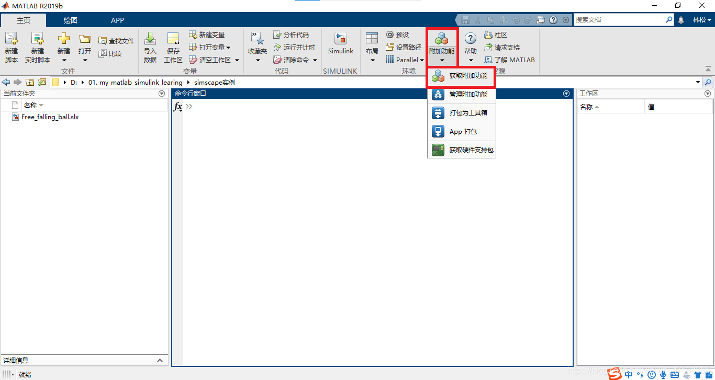Click Import Data (导入数据) icon
Screen dimensions: 715x380
[150, 39]
